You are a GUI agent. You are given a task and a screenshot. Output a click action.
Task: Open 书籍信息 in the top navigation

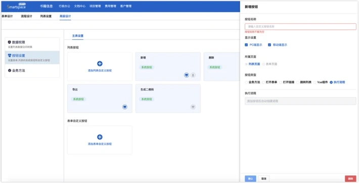pos(46,6)
